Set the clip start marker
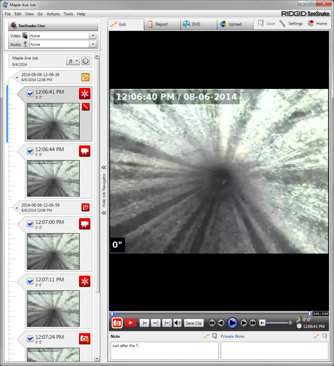Image resolution: width=334 pixels, height=366 pixels. click(x=144, y=323)
